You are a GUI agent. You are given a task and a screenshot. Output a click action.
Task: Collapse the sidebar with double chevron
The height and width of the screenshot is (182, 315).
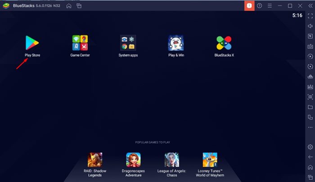310,6
